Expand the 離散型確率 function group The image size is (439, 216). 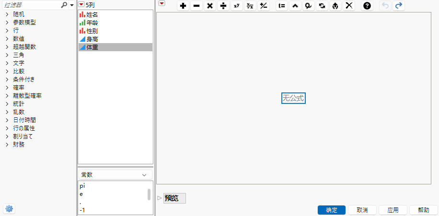7,96
